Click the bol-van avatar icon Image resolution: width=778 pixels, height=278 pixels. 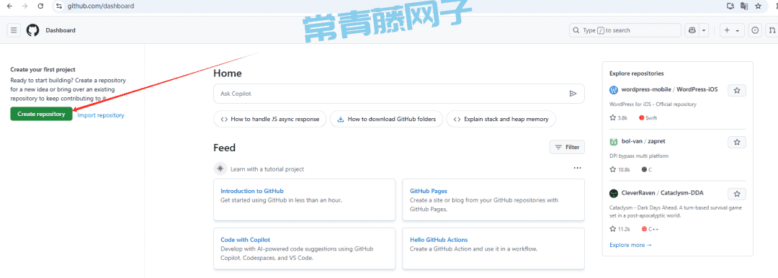click(614, 142)
